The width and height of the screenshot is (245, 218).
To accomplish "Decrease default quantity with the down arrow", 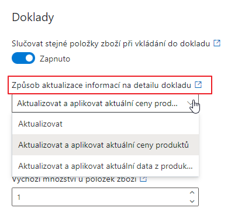I will (192, 201).
